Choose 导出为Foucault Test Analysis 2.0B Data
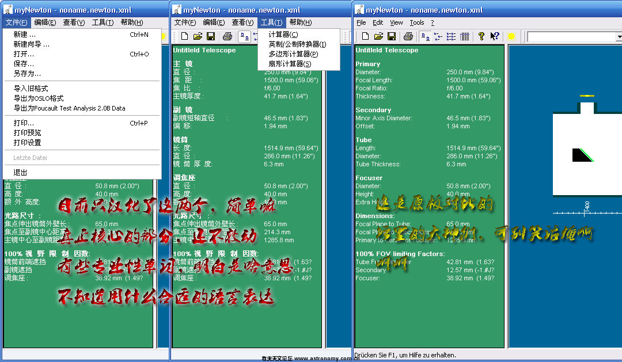Screen dimensions: 622x362 click(82, 108)
